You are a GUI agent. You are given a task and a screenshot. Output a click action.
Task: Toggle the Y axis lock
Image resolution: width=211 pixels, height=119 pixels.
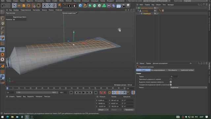pyautogui.click(x=49, y=6)
